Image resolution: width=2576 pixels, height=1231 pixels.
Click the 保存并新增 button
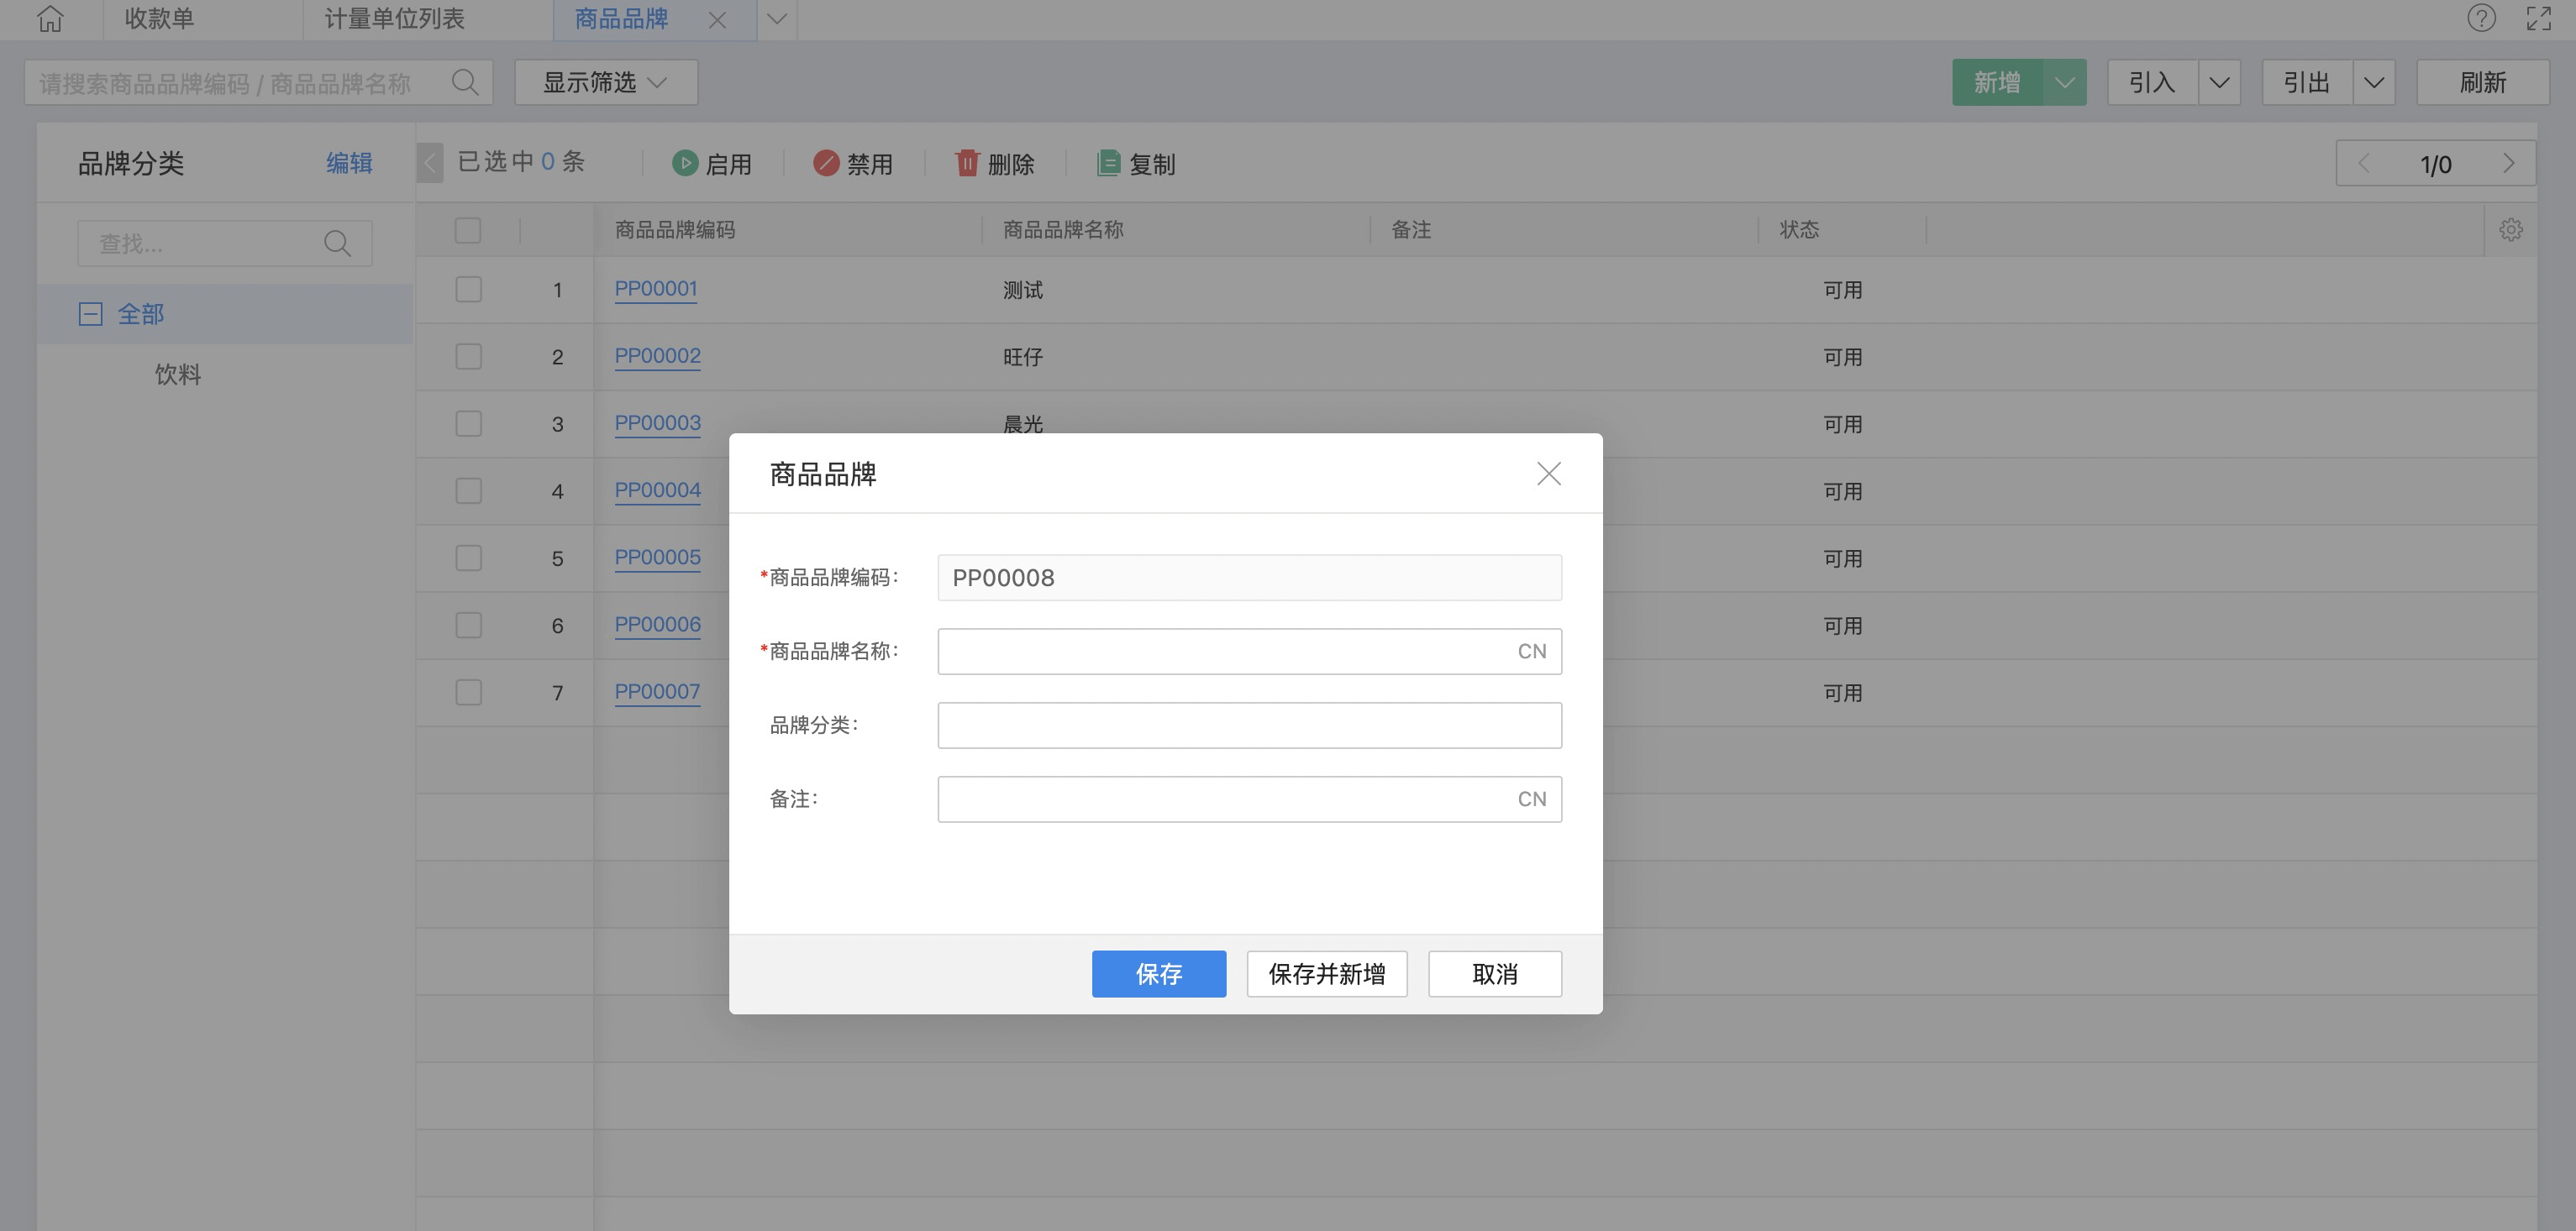pyautogui.click(x=1326, y=973)
